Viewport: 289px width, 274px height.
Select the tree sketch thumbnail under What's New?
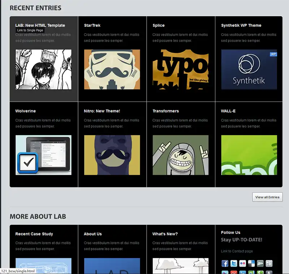tap(181, 266)
